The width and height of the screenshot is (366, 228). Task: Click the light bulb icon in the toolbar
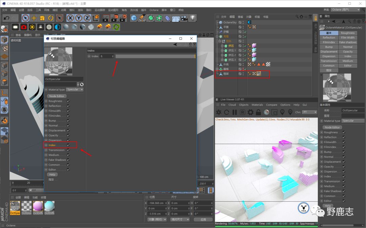click(193, 18)
